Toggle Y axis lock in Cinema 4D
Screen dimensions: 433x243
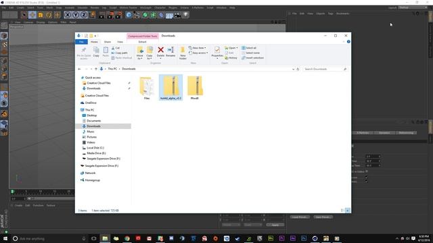click(x=75, y=15)
